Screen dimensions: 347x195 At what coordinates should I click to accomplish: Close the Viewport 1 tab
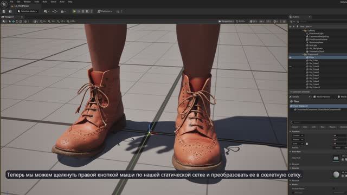22,17
